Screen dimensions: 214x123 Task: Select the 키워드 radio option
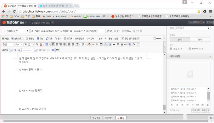123,31
